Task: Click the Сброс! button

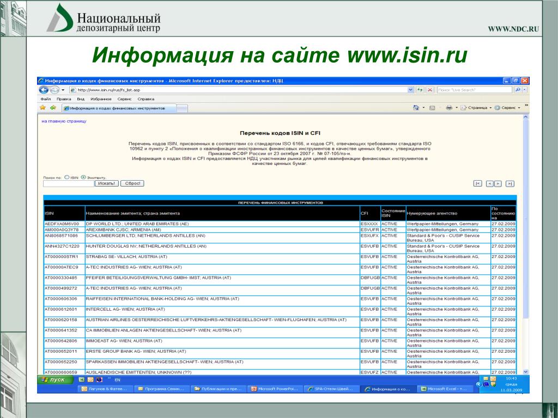Action: pyautogui.click(x=132, y=184)
